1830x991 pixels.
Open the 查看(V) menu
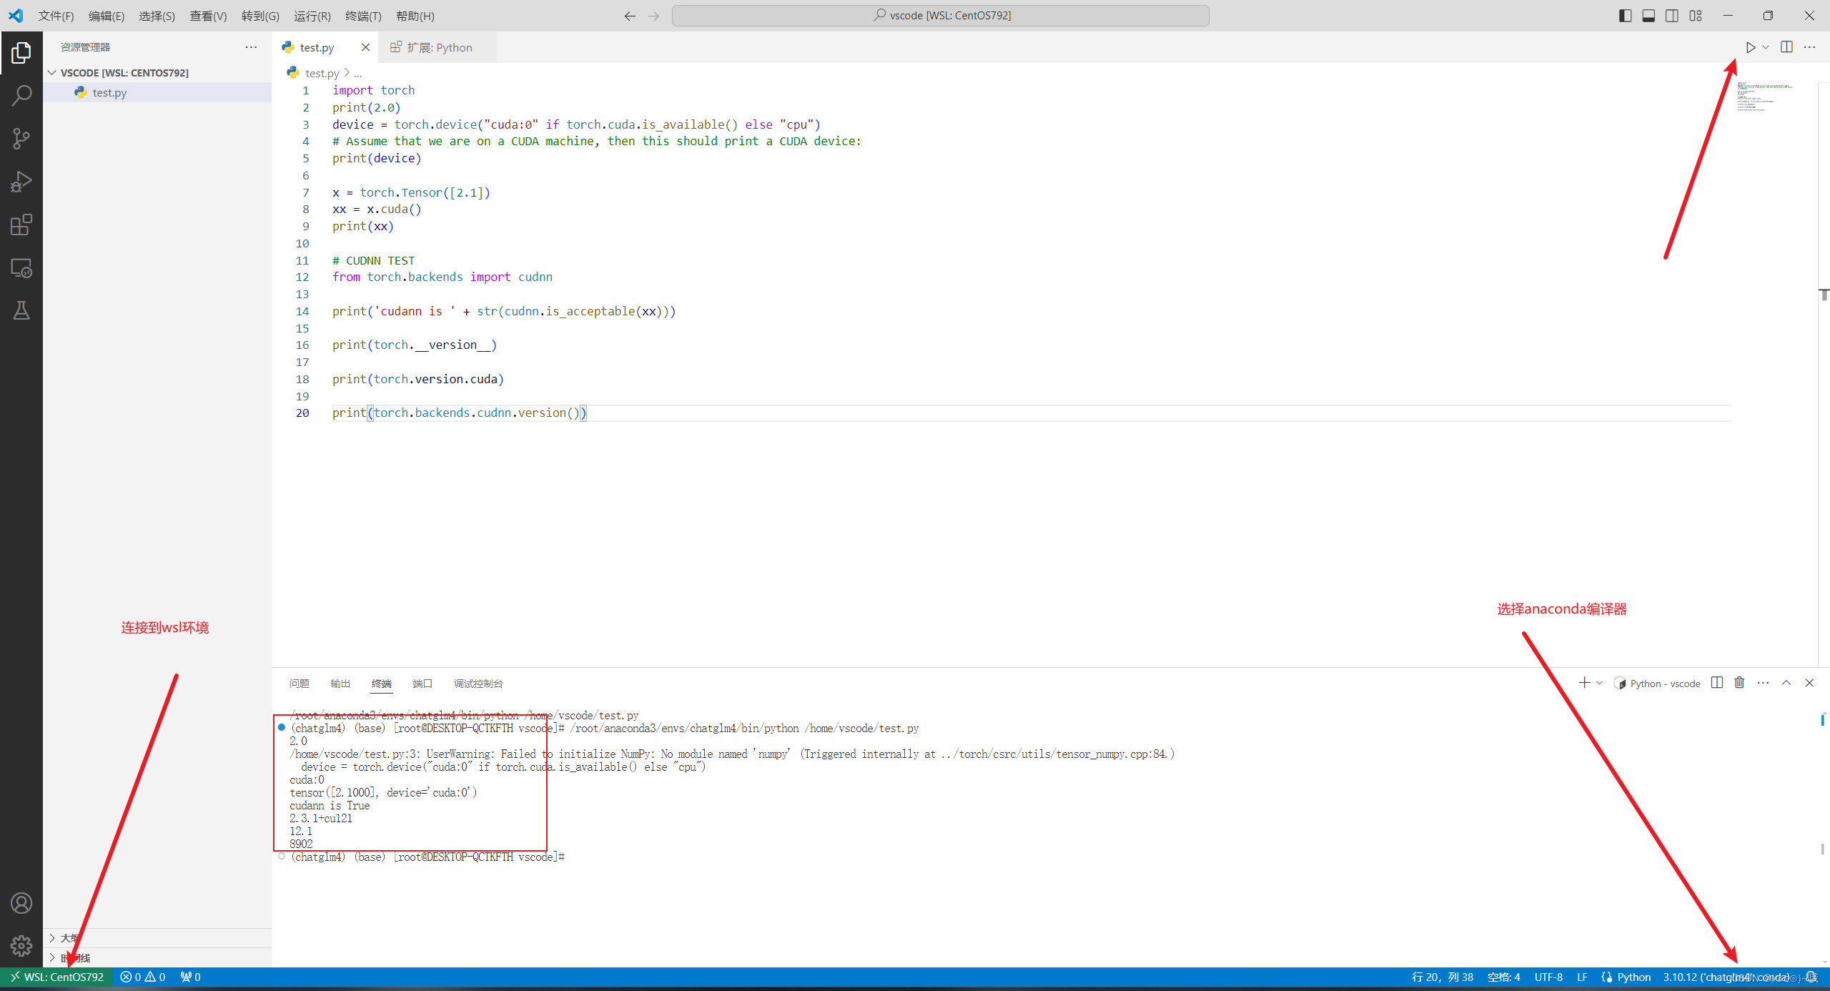coord(208,16)
